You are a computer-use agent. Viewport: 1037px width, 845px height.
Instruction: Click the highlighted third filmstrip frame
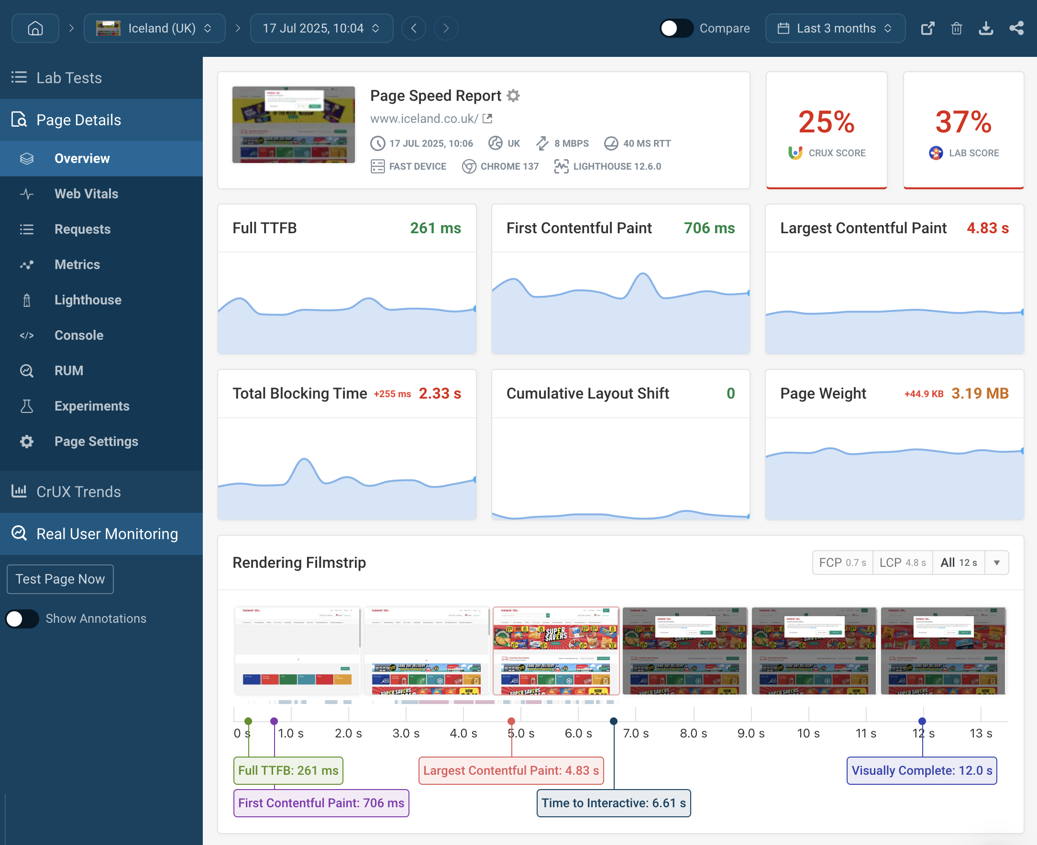tap(556, 650)
